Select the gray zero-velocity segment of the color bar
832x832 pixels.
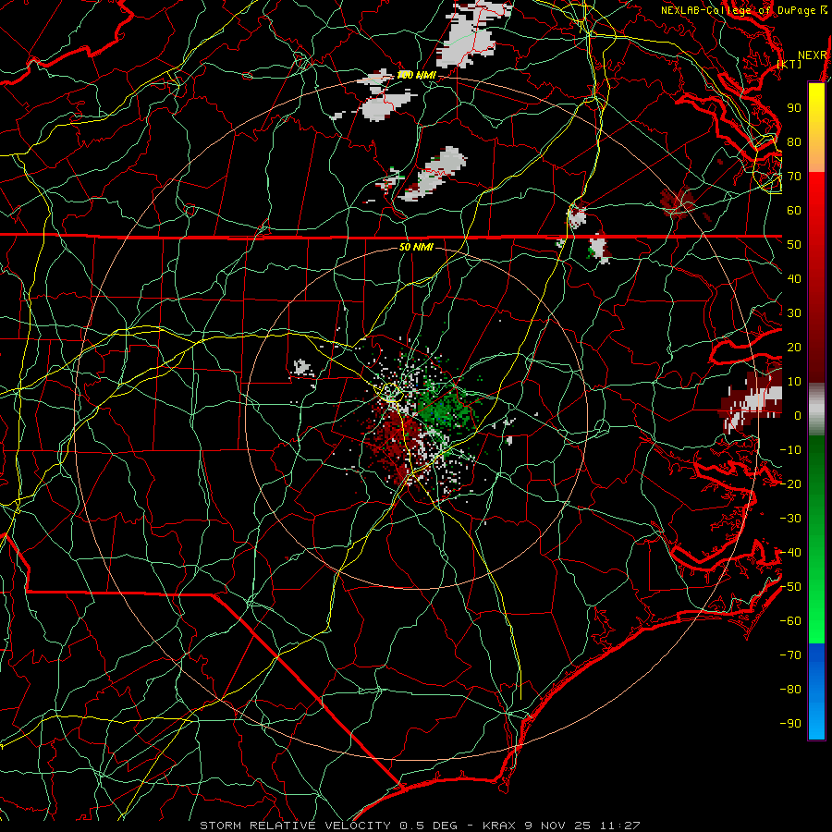click(x=816, y=410)
